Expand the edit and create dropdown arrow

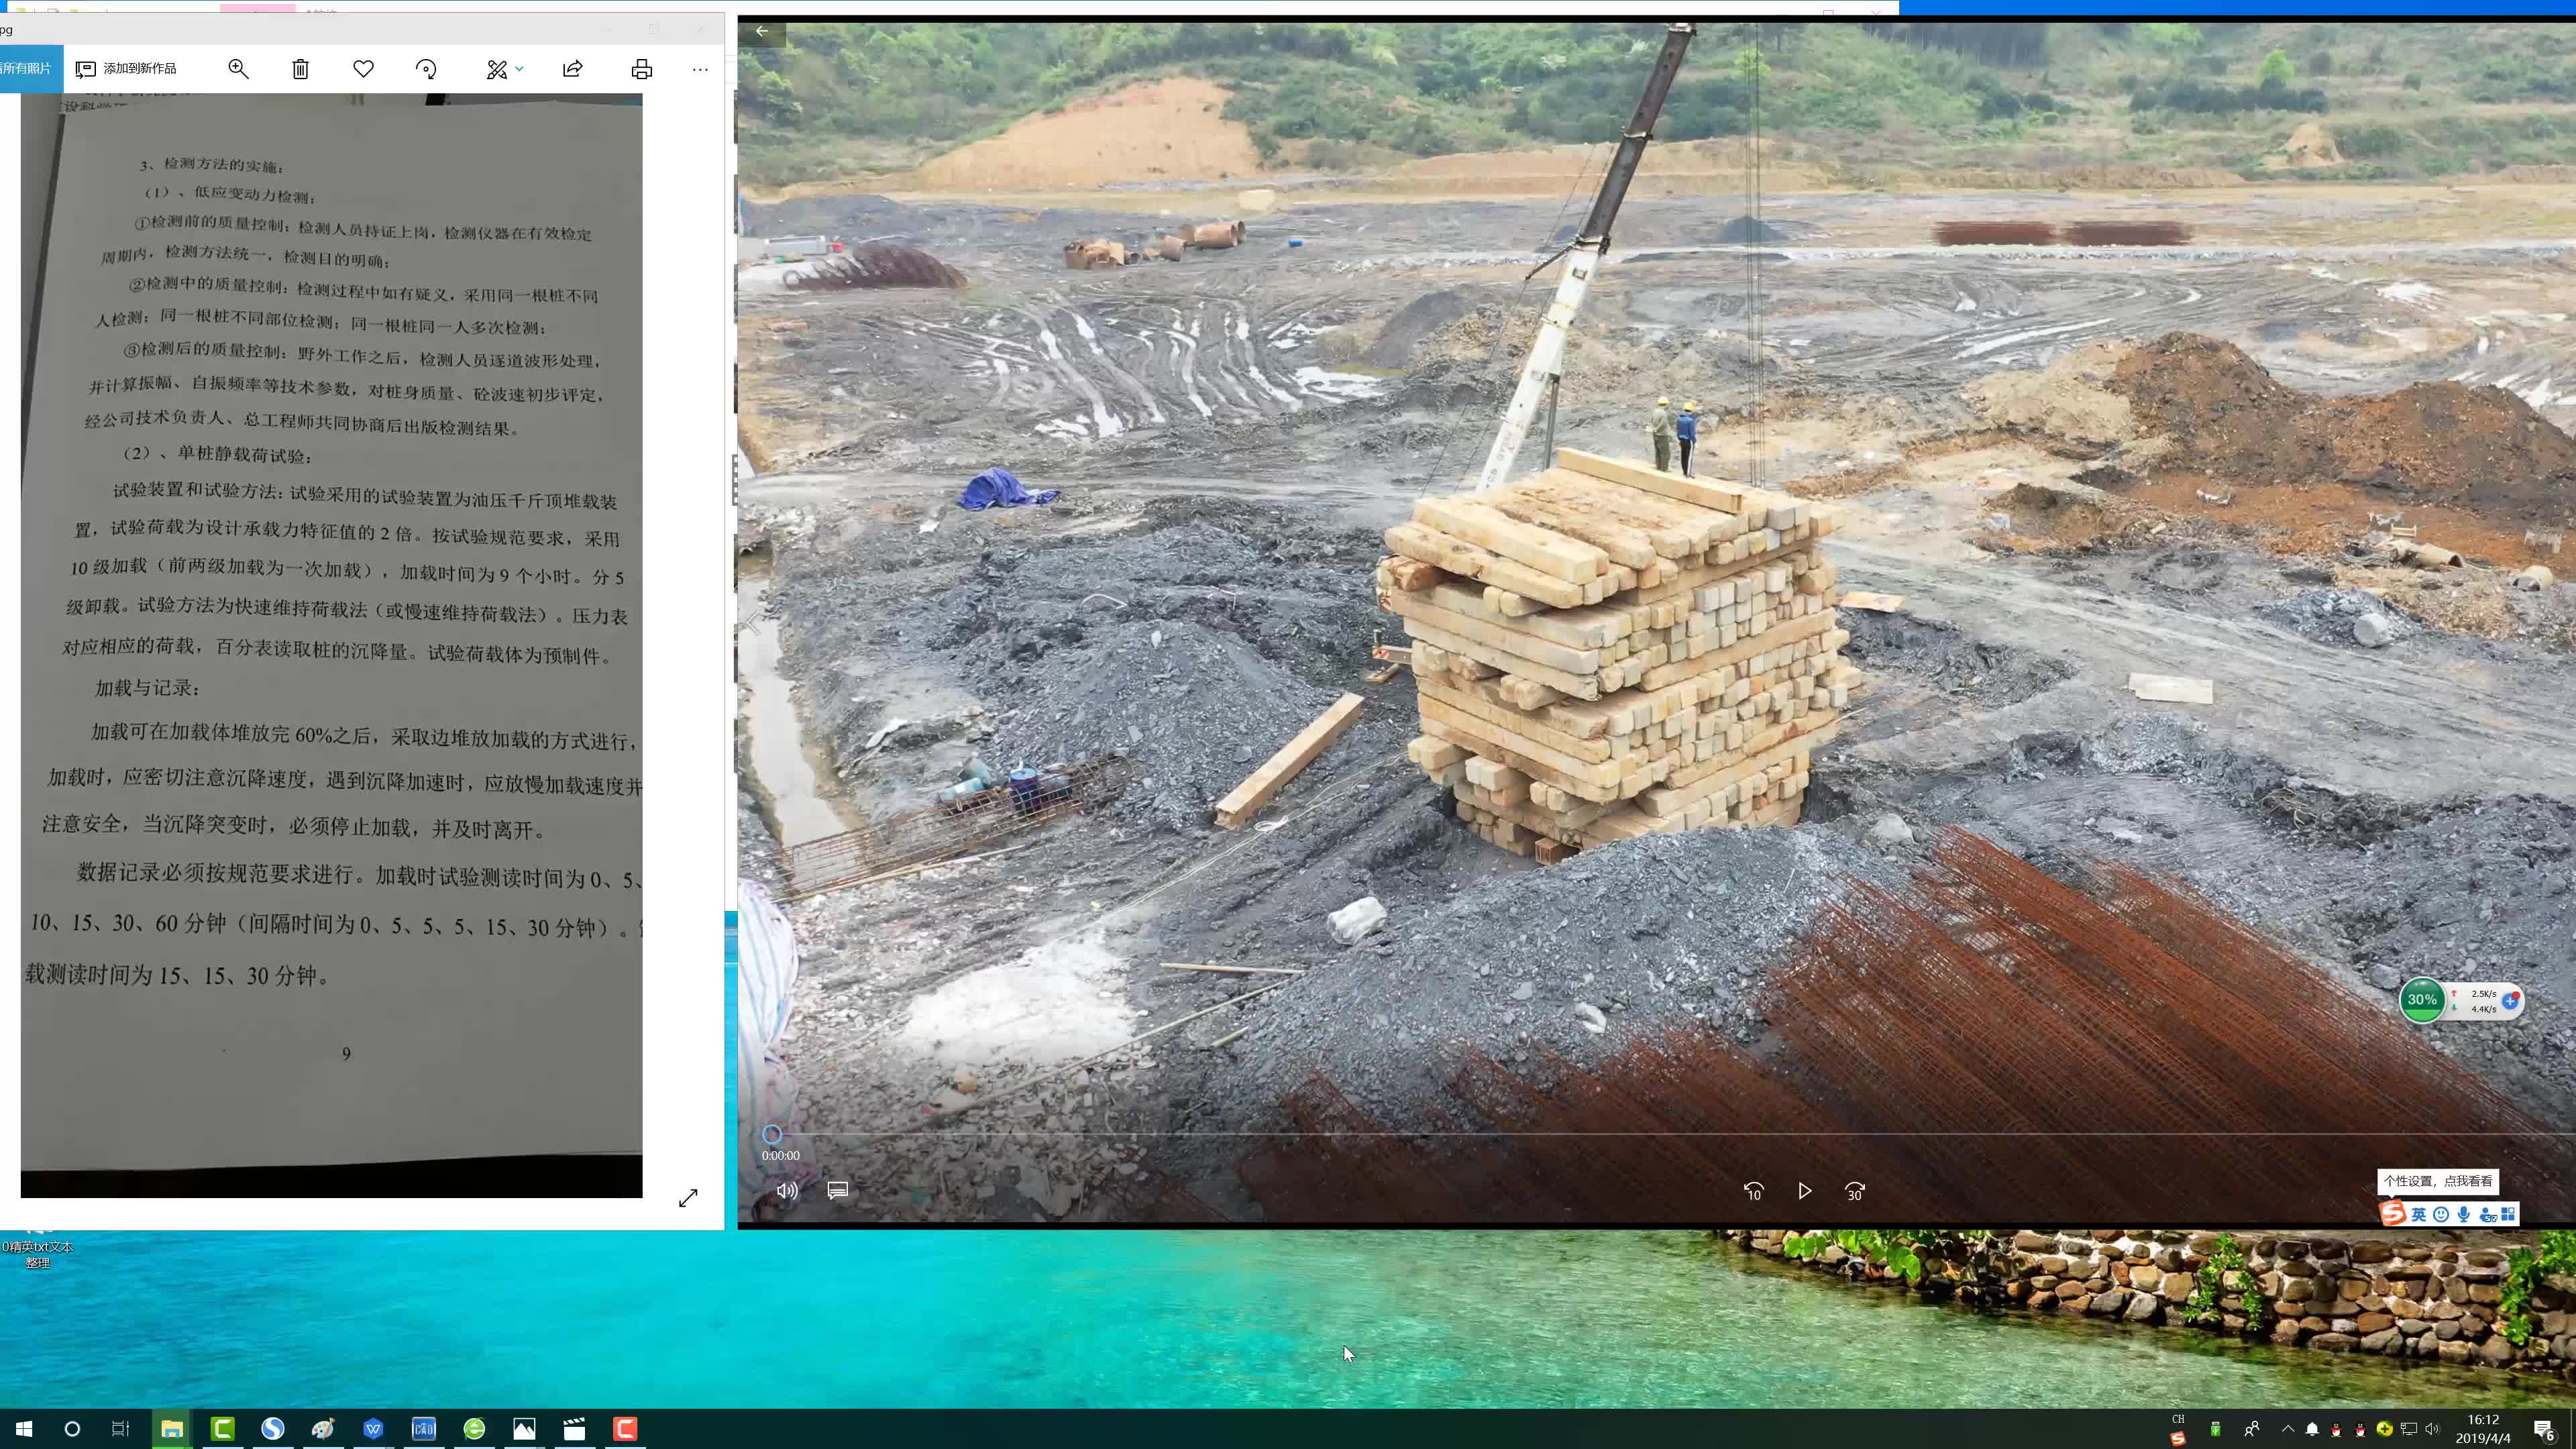pyautogui.click(x=519, y=69)
